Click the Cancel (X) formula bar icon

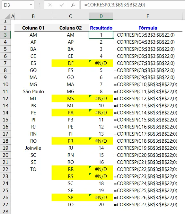pyautogui.click(x=50, y=5)
